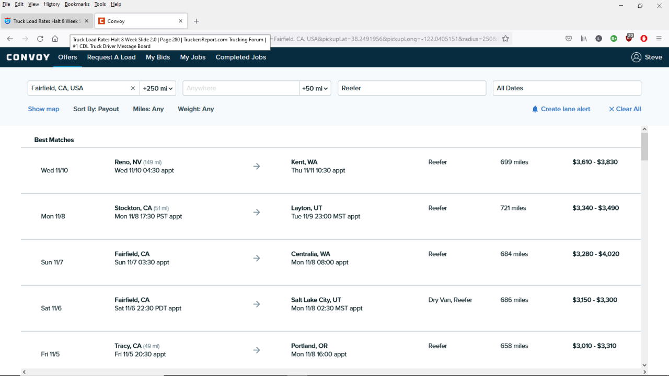Clear the Fairfield, CA pickup location
Image resolution: width=669 pixels, height=376 pixels.
133,88
